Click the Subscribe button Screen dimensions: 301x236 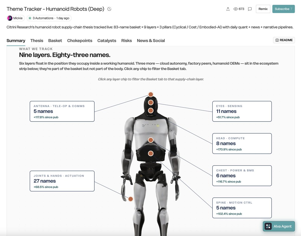click(283, 9)
